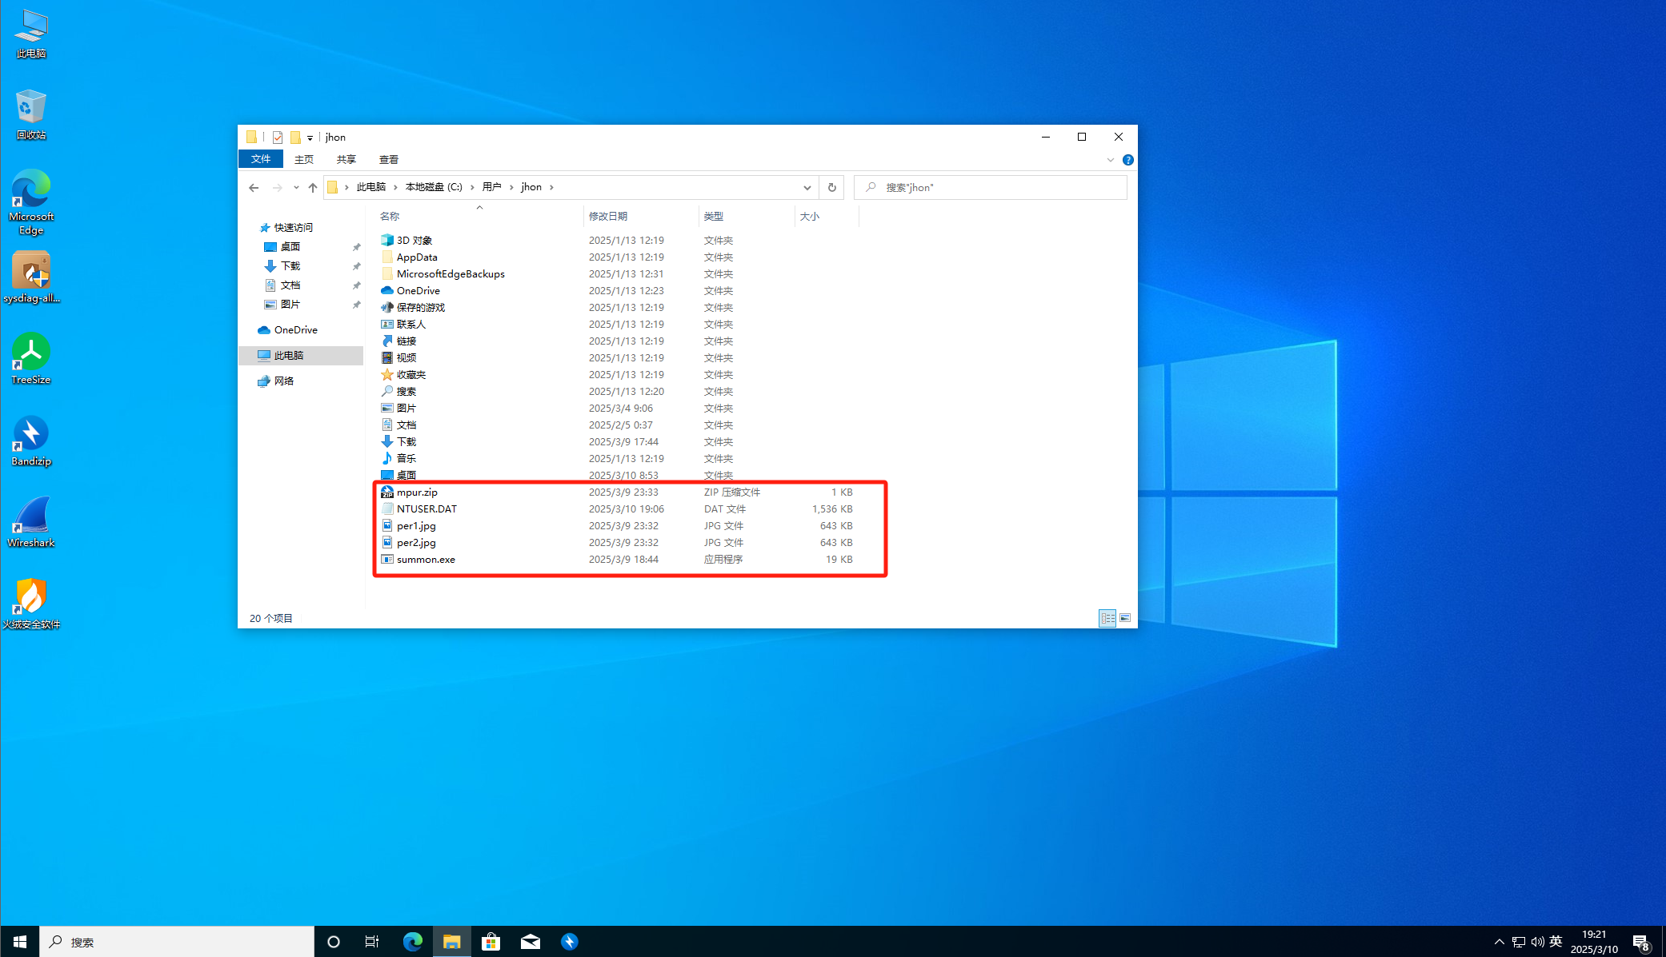Switch to the 查看 ribbon tab

pos(389,159)
